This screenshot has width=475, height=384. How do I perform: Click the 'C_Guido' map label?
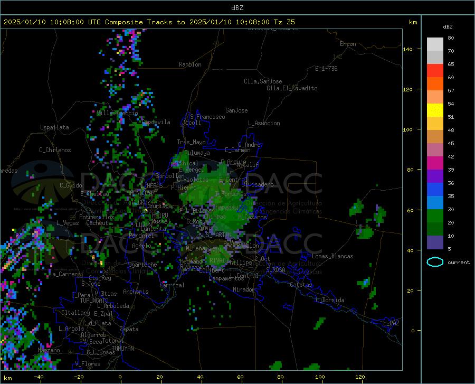(x=71, y=185)
